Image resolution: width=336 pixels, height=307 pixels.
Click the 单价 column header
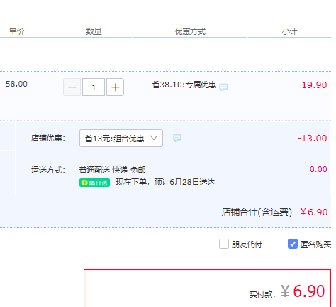click(16, 31)
